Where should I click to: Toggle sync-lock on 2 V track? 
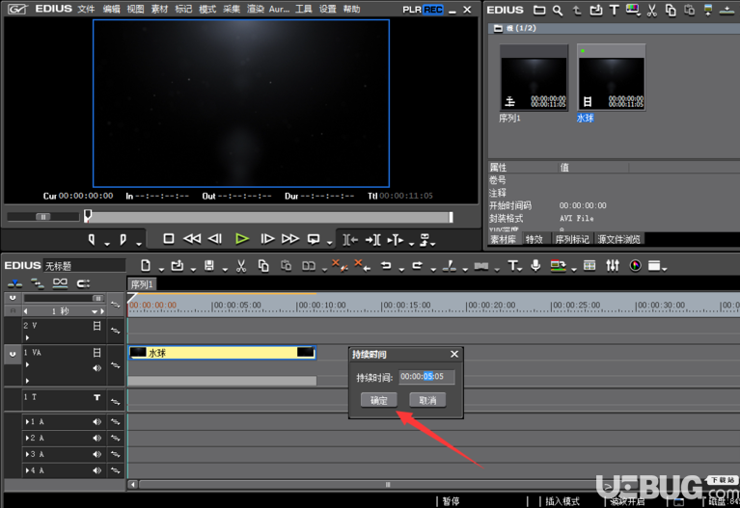click(x=115, y=331)
